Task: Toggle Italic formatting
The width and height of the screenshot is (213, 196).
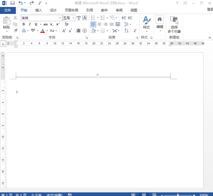Action: click(x=30, y=24)
